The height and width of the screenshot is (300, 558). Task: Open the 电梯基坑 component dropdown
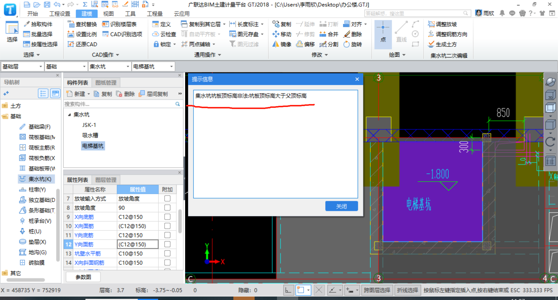coord(153,67)
